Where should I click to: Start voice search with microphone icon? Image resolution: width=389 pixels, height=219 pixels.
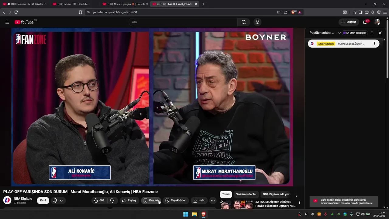pyautogui.click(x=257, y=22)
